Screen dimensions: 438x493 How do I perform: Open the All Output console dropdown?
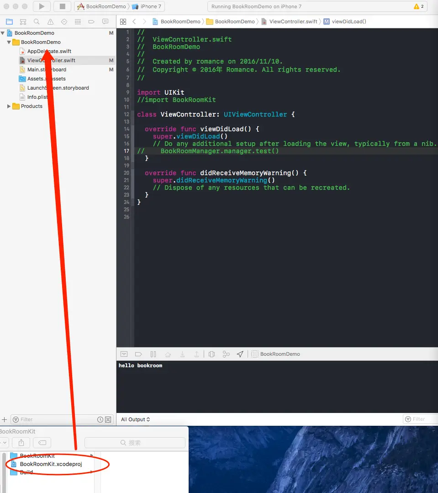pos(135,419)
